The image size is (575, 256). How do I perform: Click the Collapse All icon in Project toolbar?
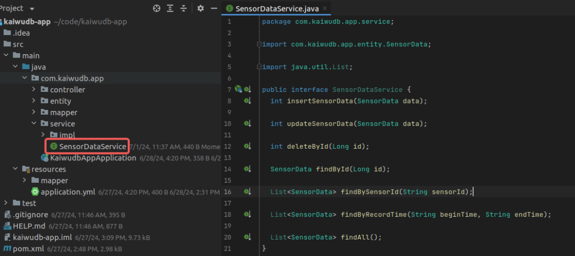(184, 8)
